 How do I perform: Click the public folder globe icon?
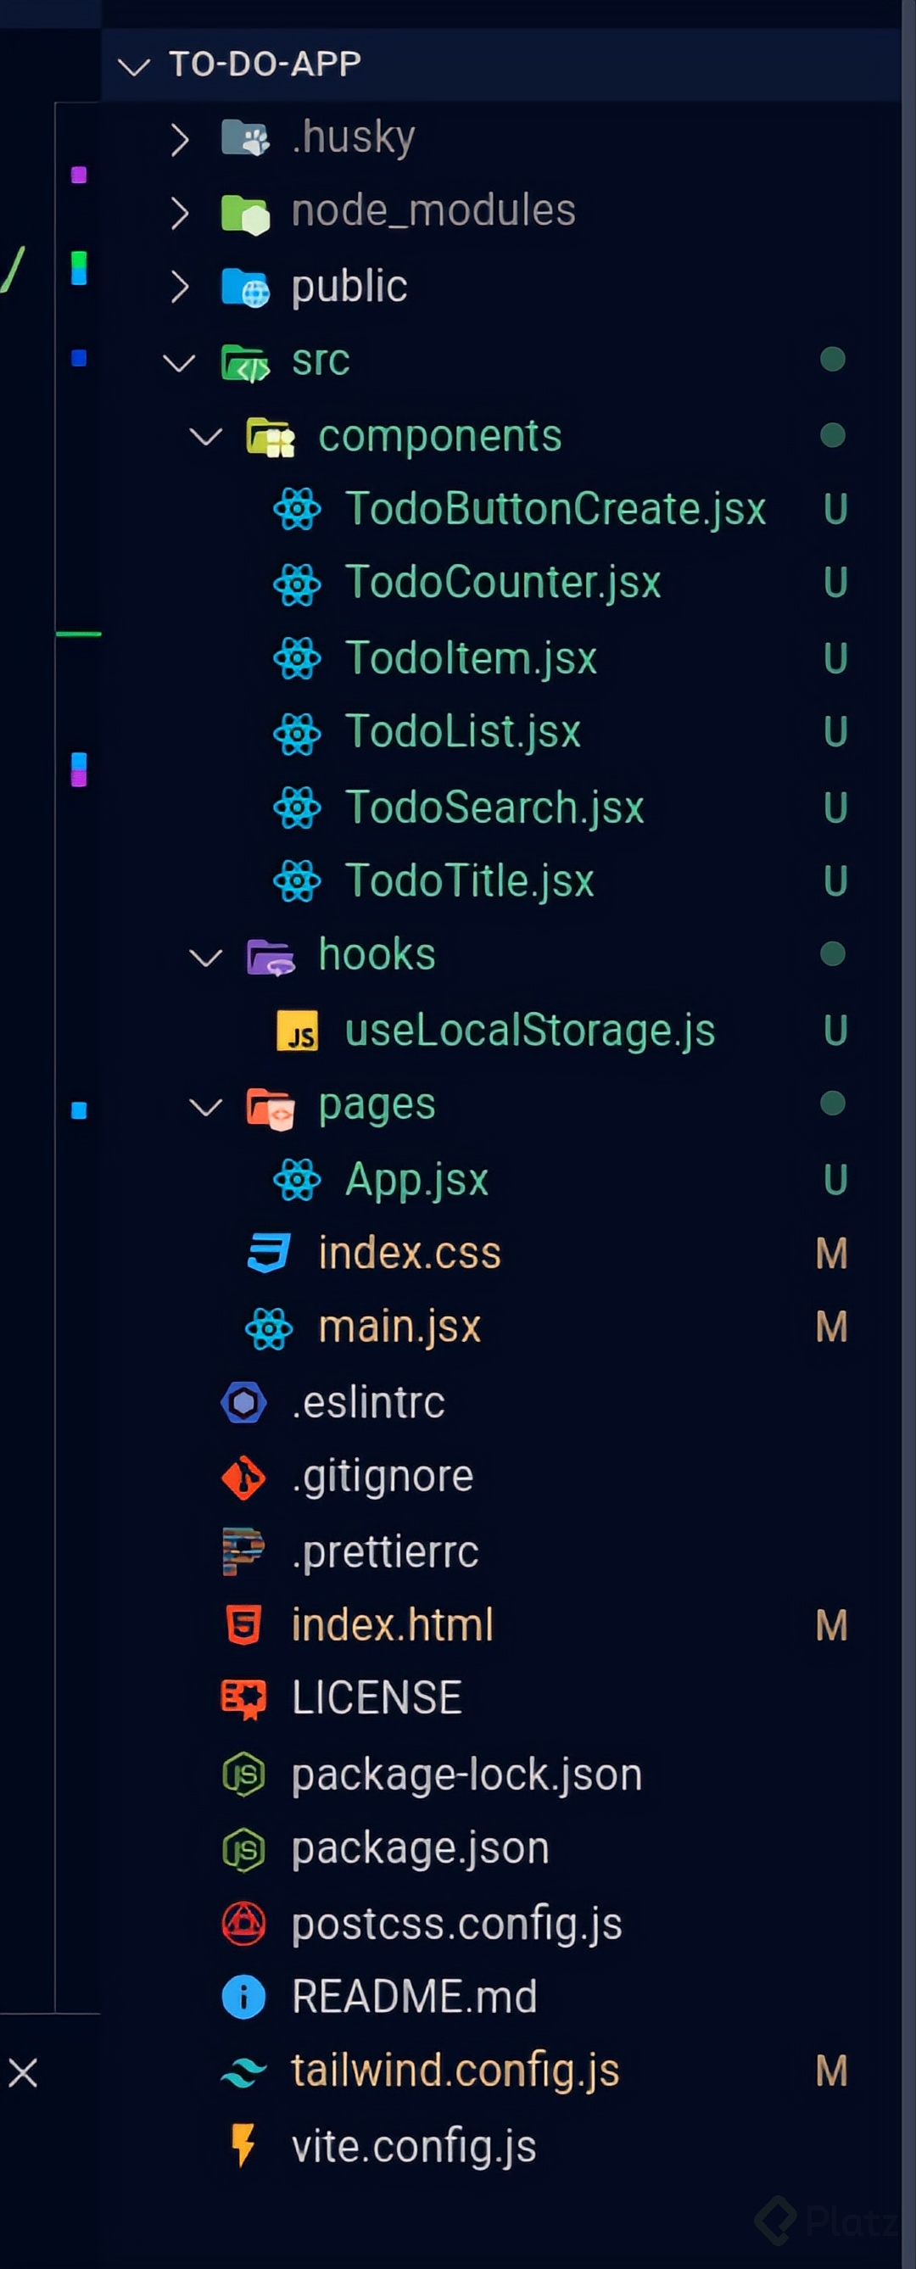pos(245,288)
